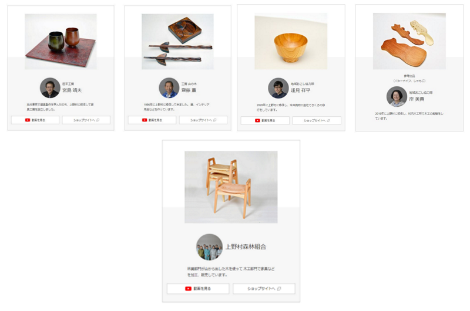470x311 pixels.
Task: Click external link icon in 宮島 靖夫 shop button
Action: [x=98, y=120]
